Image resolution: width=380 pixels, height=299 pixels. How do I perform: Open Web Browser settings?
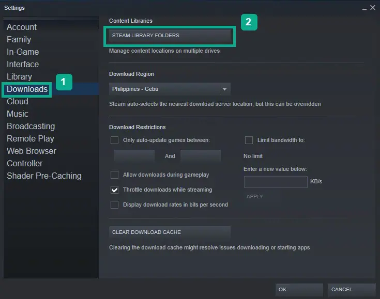click(32, 151)
